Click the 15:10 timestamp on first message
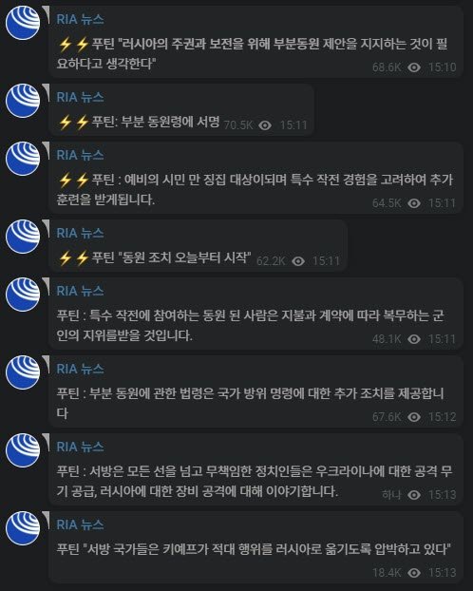Screen dimensions: 473x591 [x=442, y=67]
